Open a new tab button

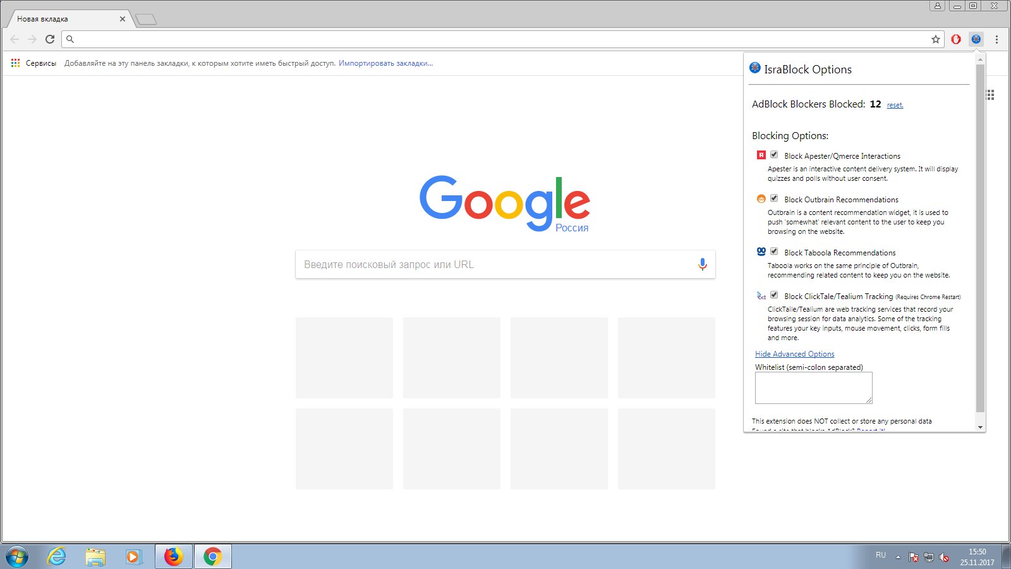pyautogui.click(x=146, y=20)
